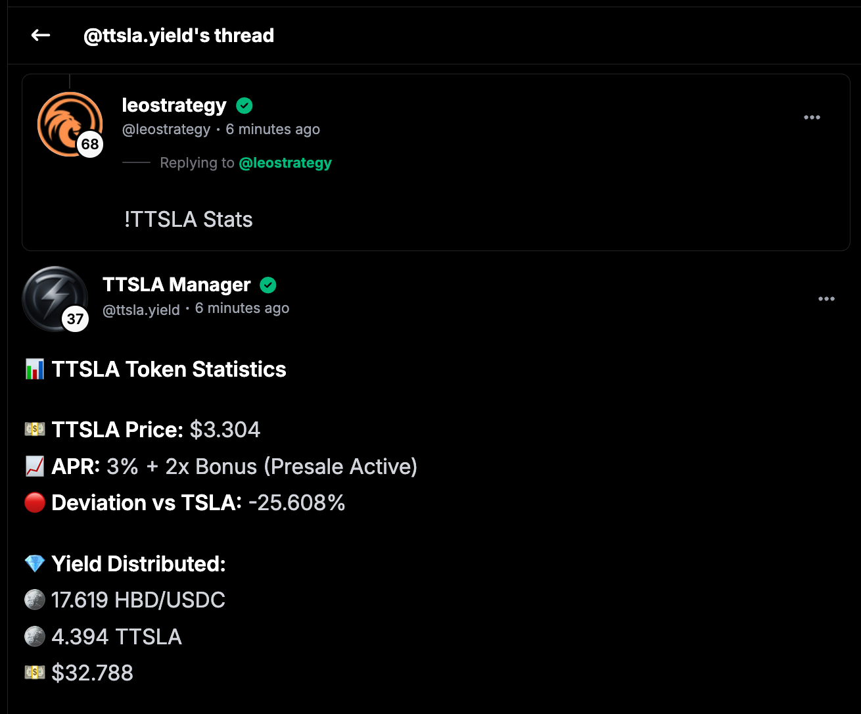Click the back arrow icon

[x=41, y=36]
